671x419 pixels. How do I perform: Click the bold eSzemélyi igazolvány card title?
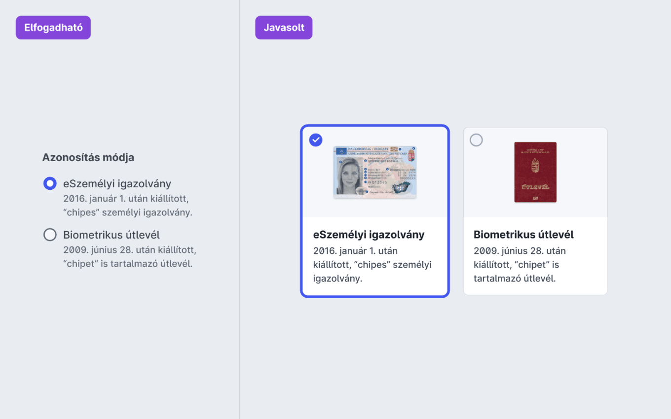pos(369,235)
